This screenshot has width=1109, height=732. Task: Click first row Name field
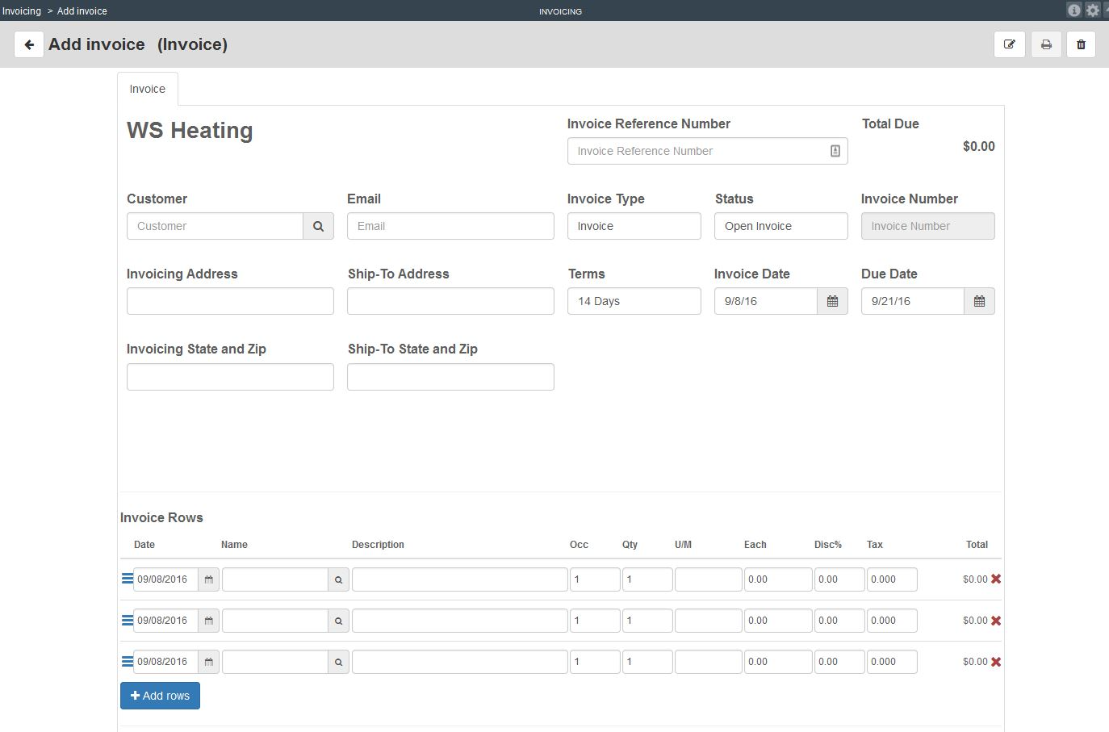(275, 579)
